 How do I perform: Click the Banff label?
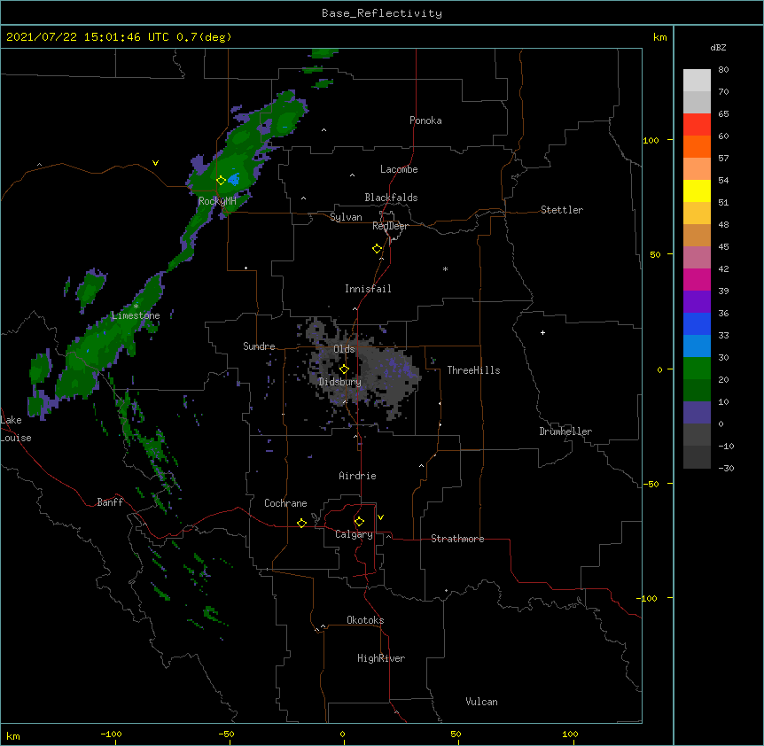(x=110, y=502)
